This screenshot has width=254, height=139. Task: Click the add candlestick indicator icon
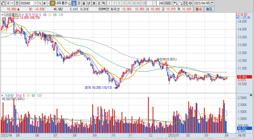175,3
